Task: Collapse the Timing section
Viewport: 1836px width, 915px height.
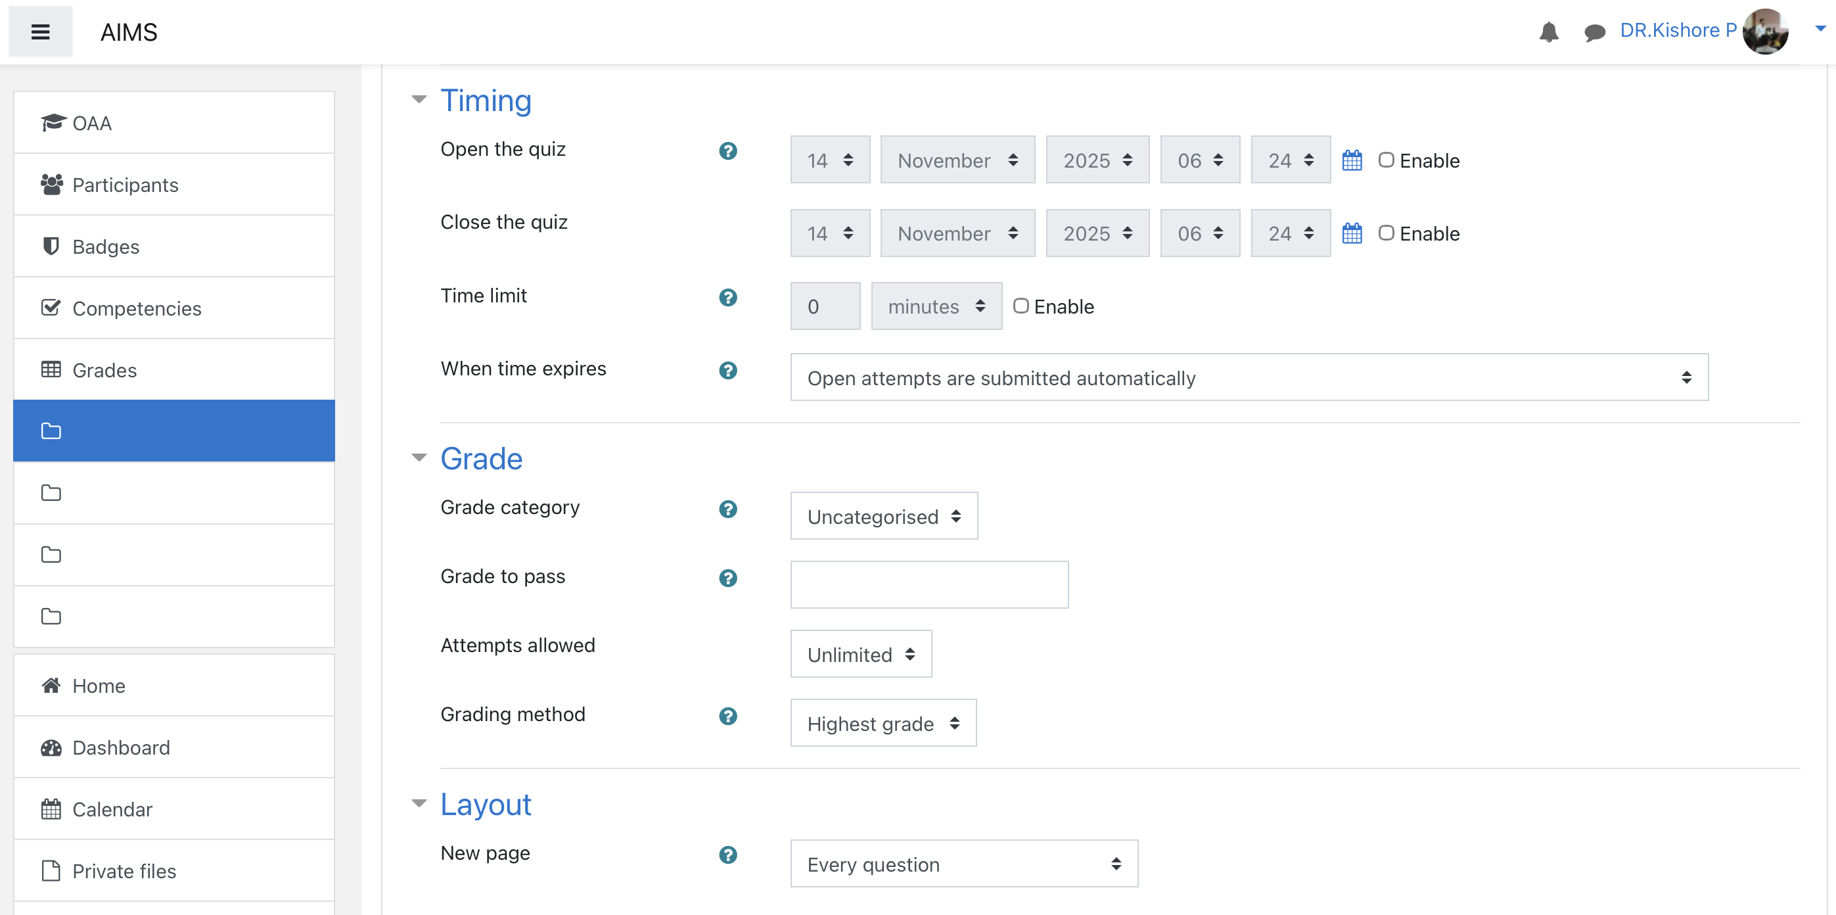Action: (x=419, y=100)
